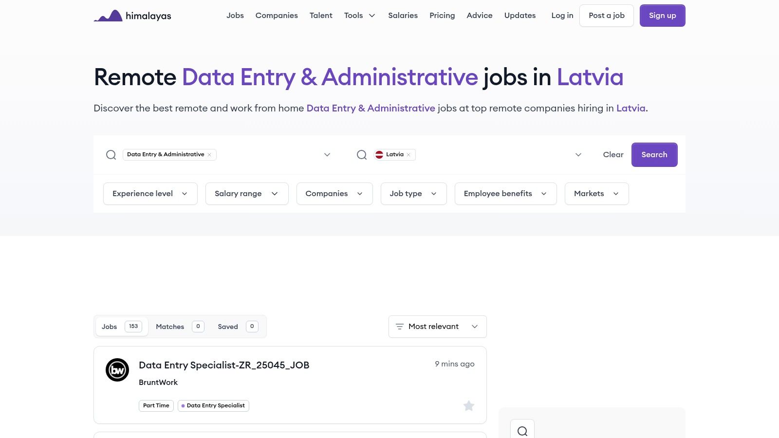Clear the search filters

click(613, 155)
